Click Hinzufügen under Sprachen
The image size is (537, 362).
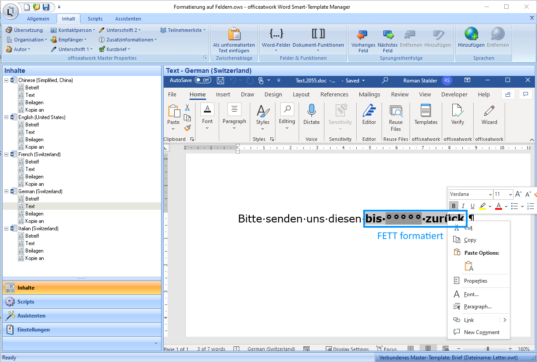tap(471, 38)
